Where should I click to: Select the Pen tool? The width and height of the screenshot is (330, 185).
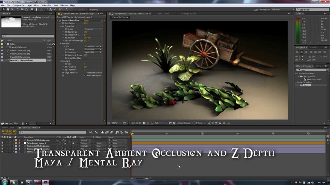coord(37,10)
